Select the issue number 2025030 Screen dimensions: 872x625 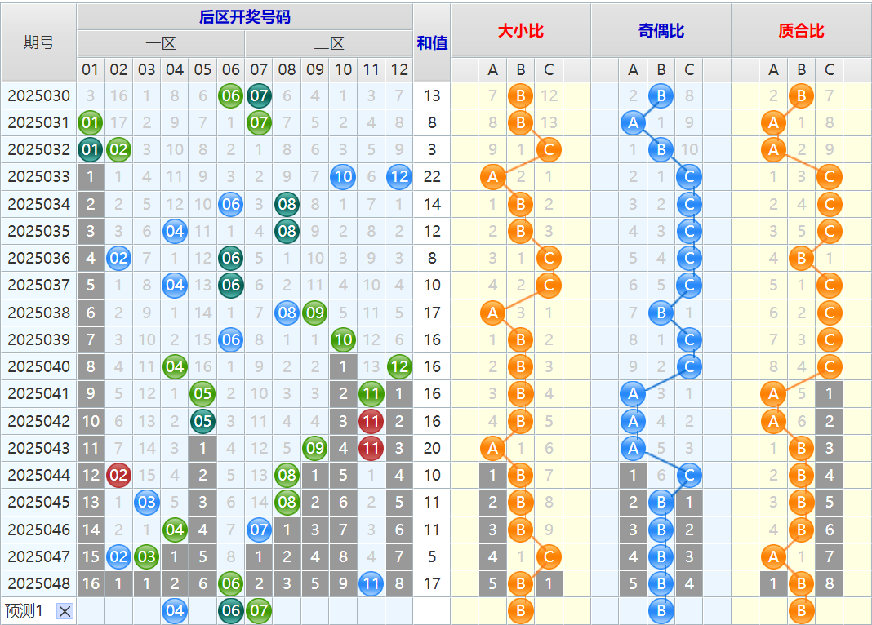(x=38, y=95)
